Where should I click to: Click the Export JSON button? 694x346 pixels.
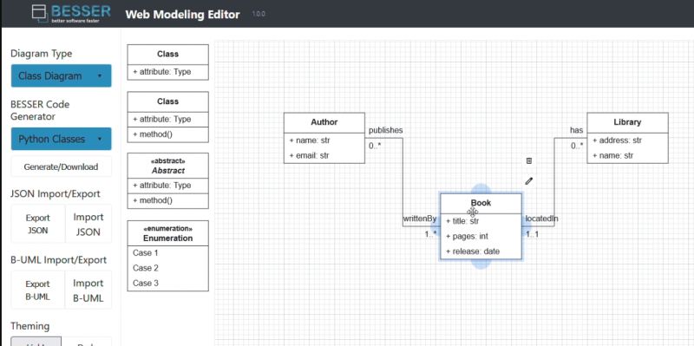point(37,224)
